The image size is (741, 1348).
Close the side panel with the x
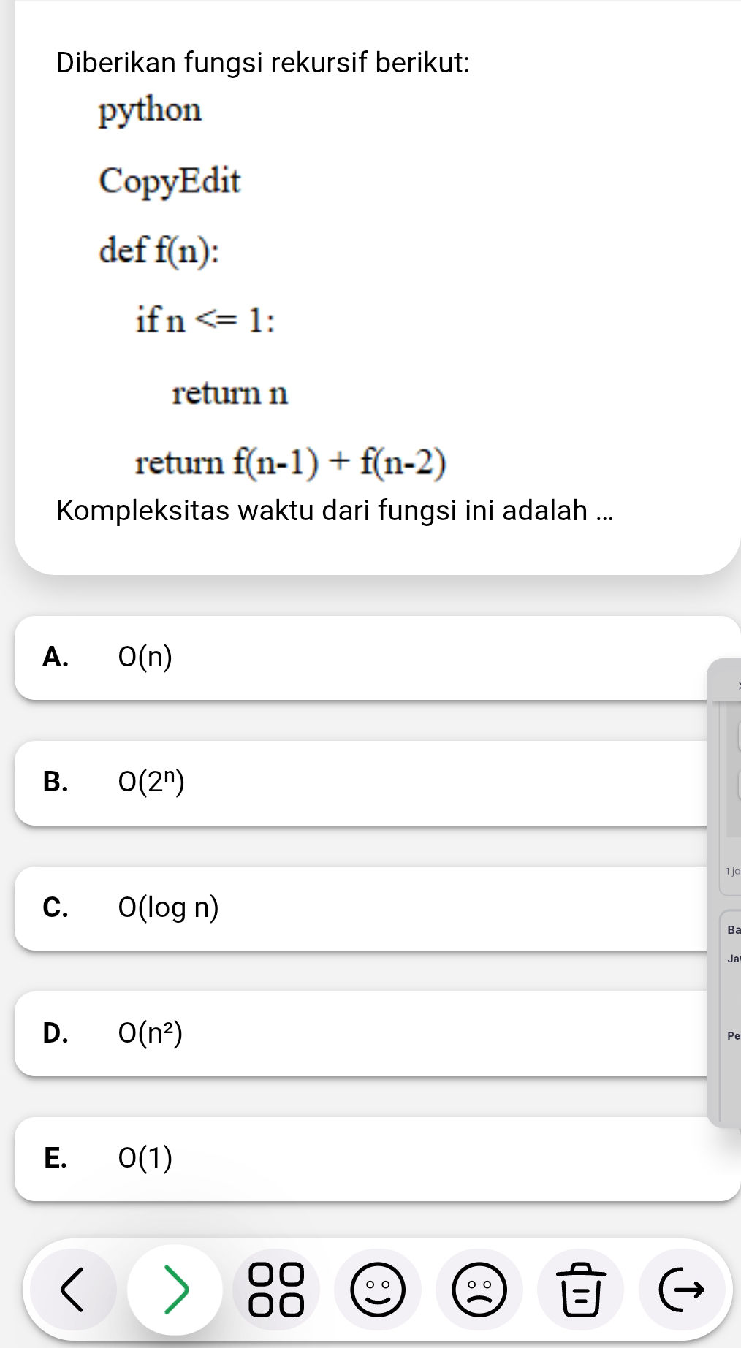point(737,683)
